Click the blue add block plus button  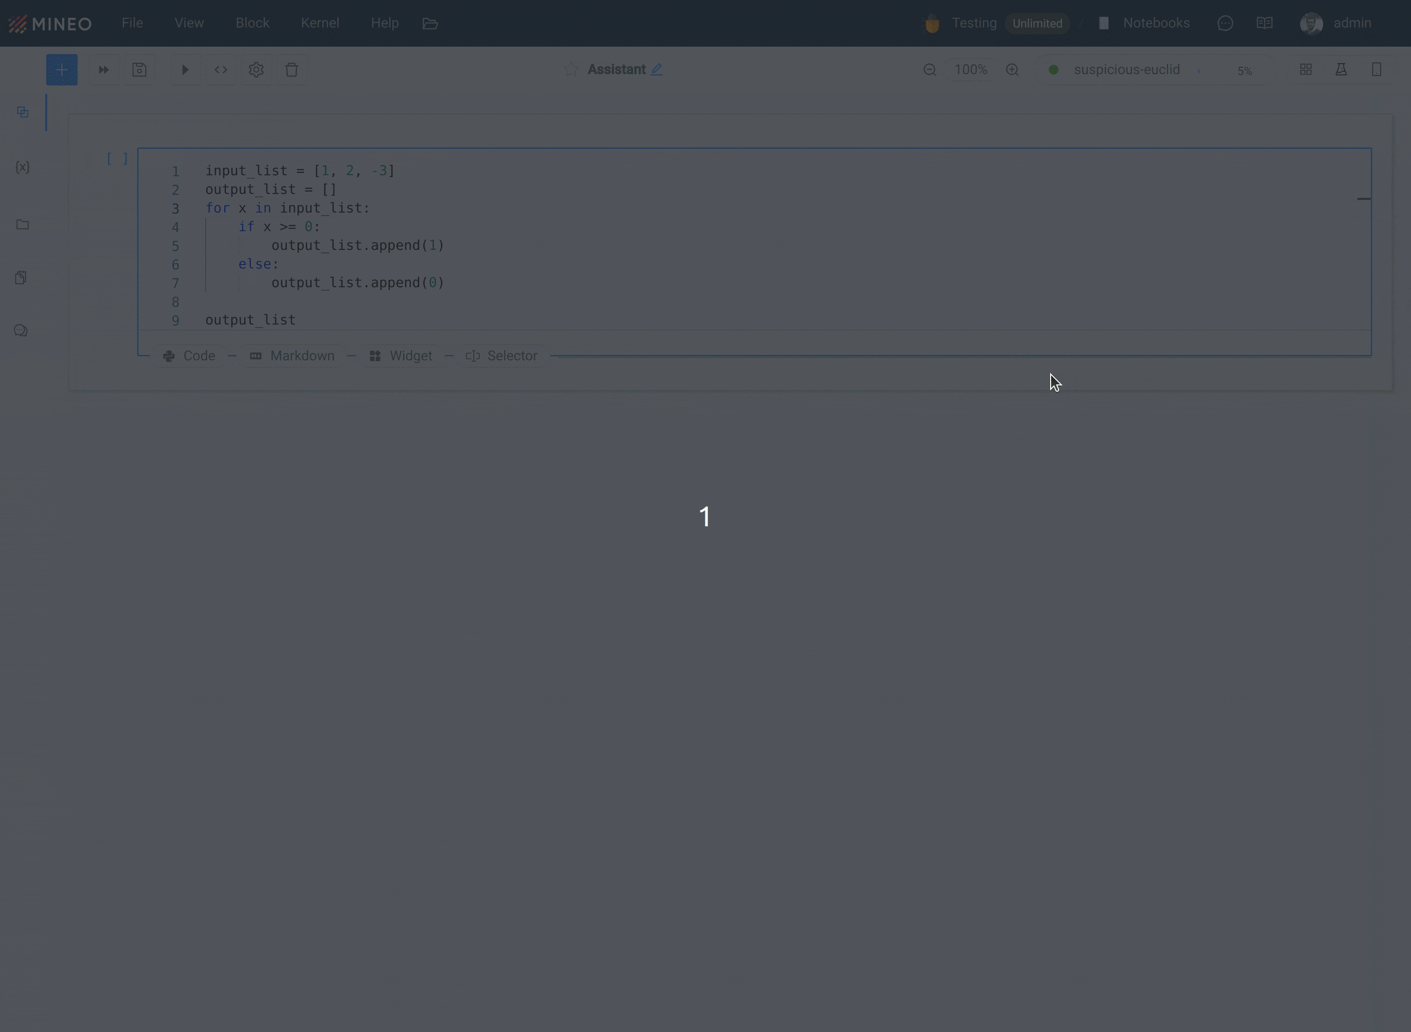coord(61,69)
